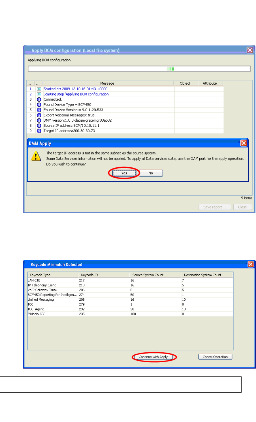Click the info icon next to 'Connected.'

(x=39, y=100)
